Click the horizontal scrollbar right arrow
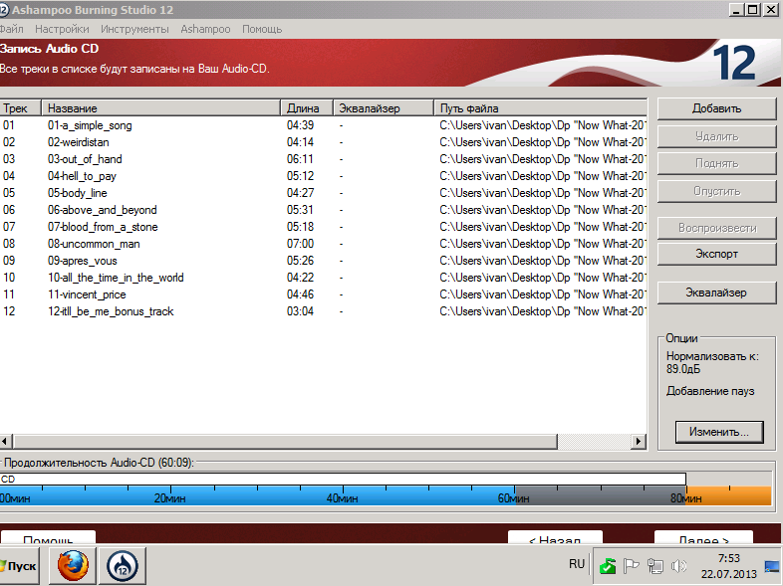This screenshot has width=783, height=586. coord(639,441)
